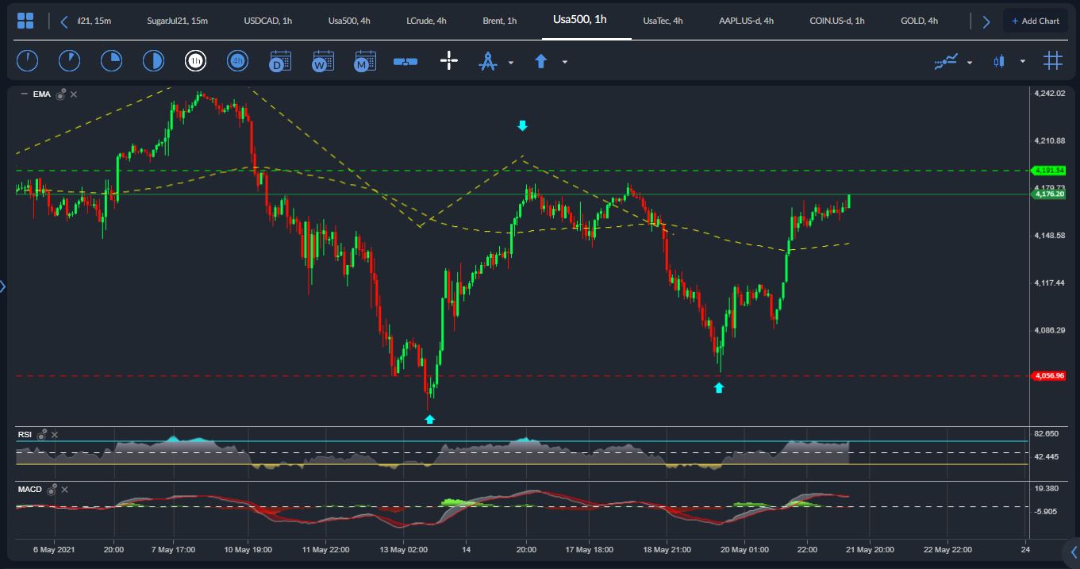
Task: Choose the monthly timeframe calendar icon
Action: 365,61
